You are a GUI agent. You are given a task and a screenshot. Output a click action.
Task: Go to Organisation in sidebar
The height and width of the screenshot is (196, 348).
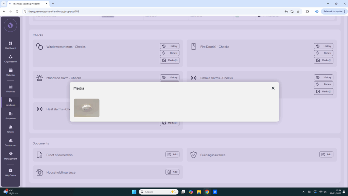(11, 59)
